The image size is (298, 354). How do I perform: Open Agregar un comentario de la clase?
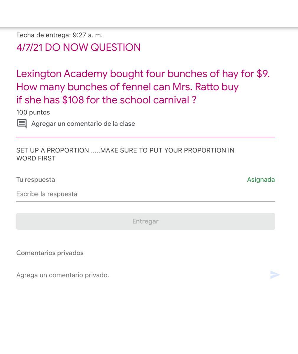(x=83, y=124)
